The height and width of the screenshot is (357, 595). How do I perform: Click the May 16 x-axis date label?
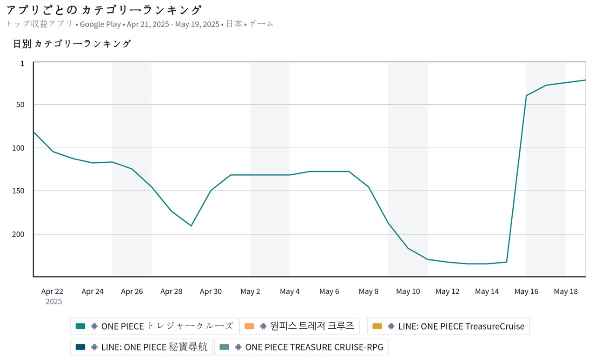526,291
